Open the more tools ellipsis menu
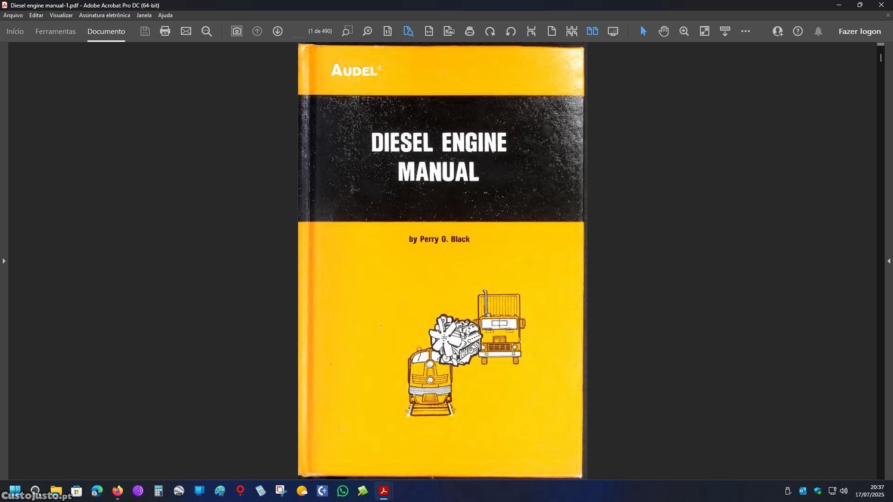The image size is (893, 502). click(745, 31)
